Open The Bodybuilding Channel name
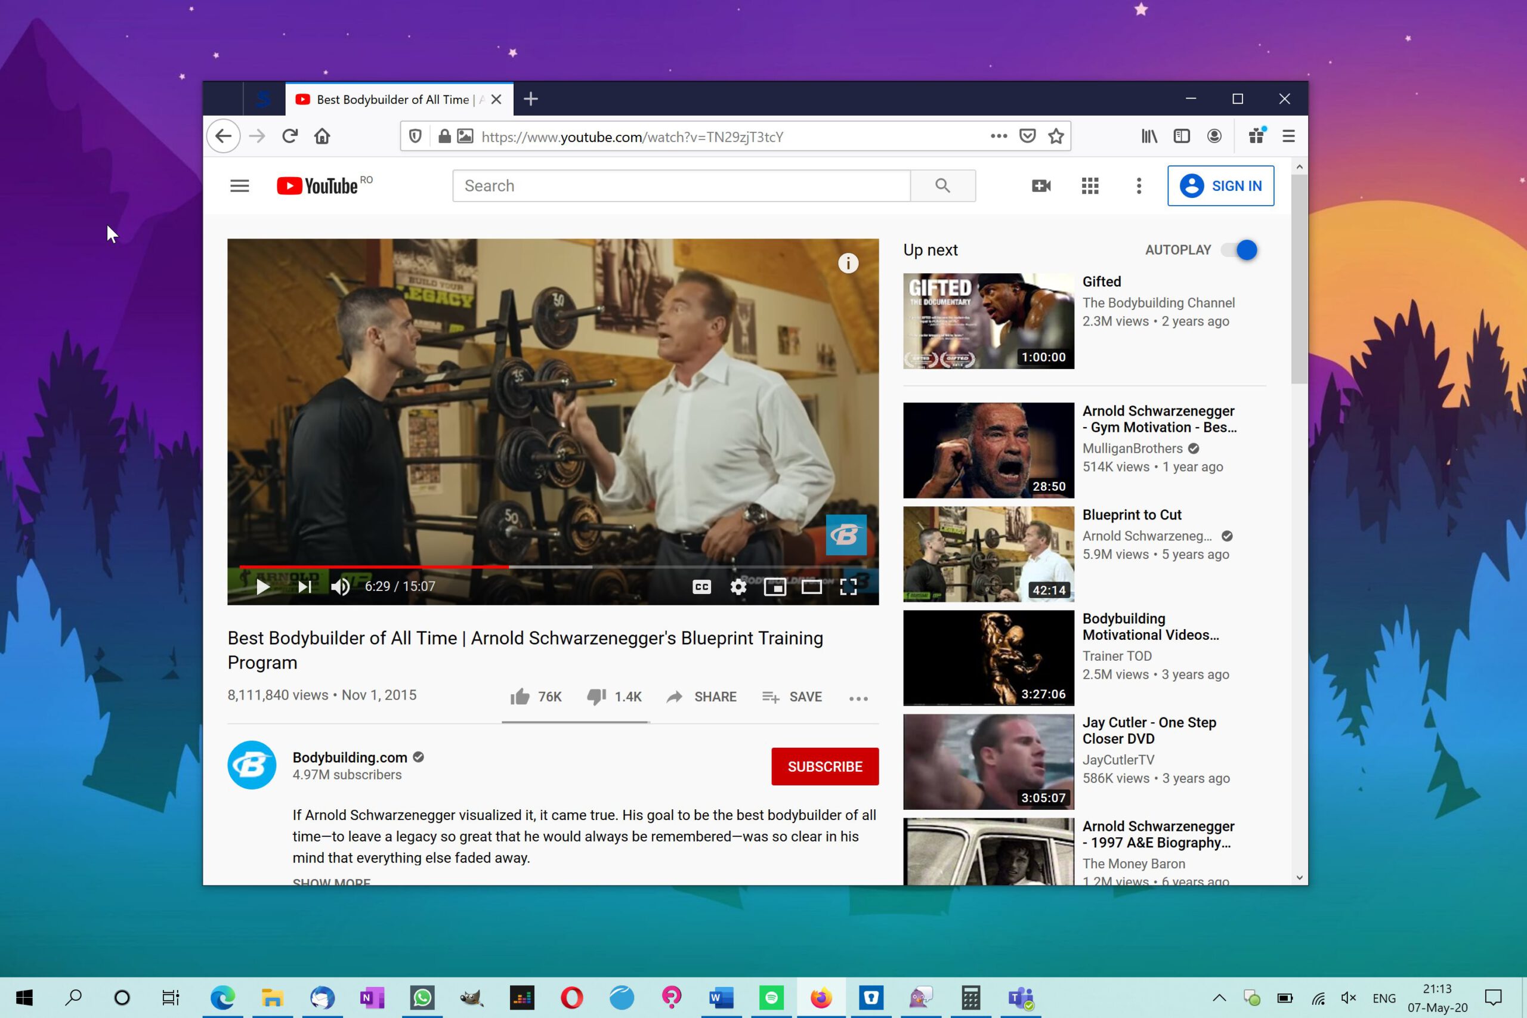 (x=1158, y=302)
